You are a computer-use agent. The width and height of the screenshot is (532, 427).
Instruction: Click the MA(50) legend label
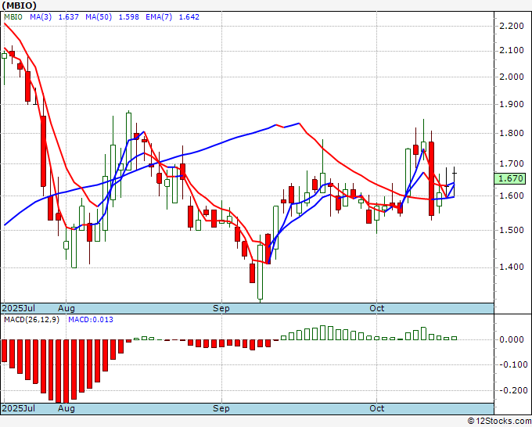[x=99, y=17]
